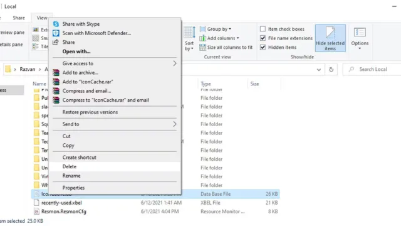Click the Hide selected items button
This screenshot has height=226, width=401.
330,38
